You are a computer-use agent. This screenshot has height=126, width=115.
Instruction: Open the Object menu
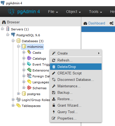tap(73, 12)
